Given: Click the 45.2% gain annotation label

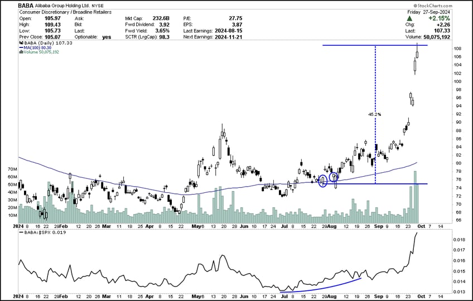Looking at the screenshot, I should tap(374, 114).
